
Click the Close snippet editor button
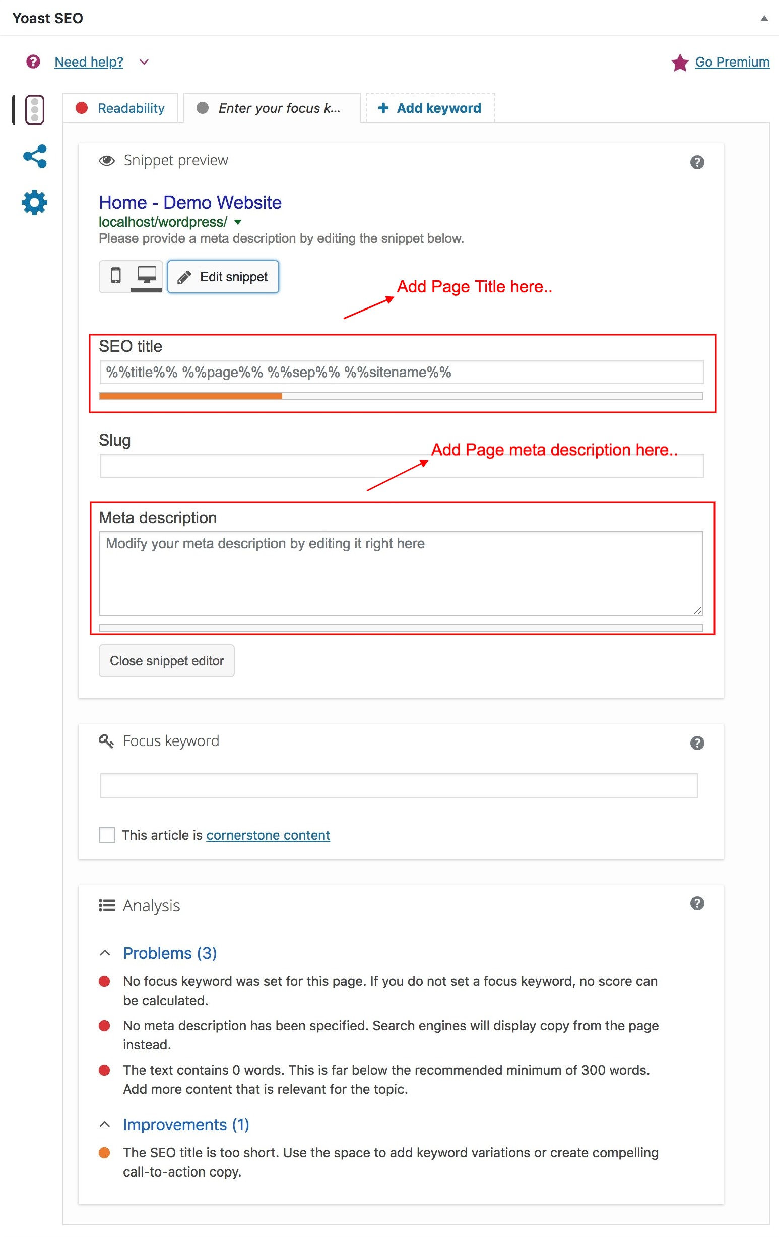tap(166, 661)
